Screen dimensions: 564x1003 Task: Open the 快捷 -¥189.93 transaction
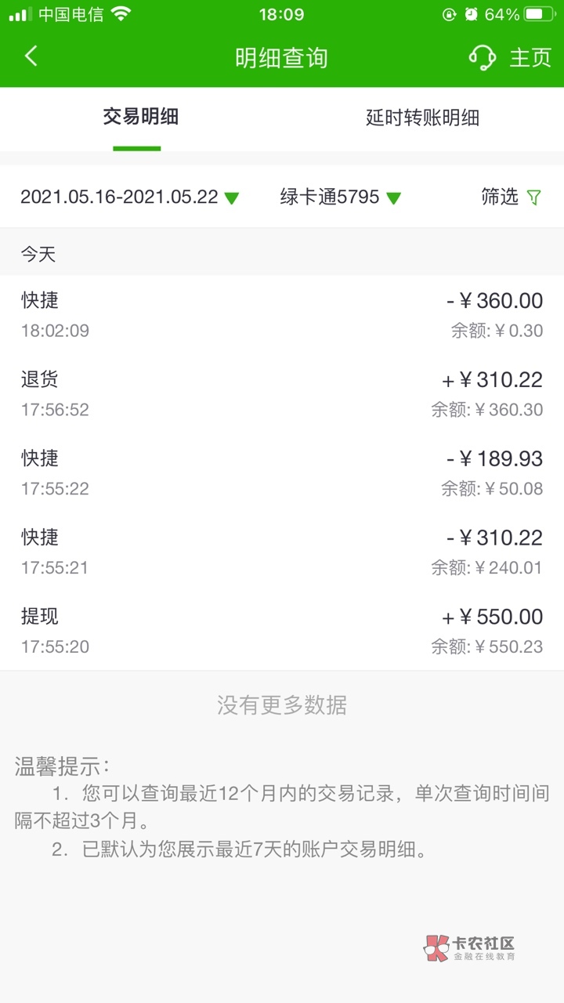(x=282, y=473)
